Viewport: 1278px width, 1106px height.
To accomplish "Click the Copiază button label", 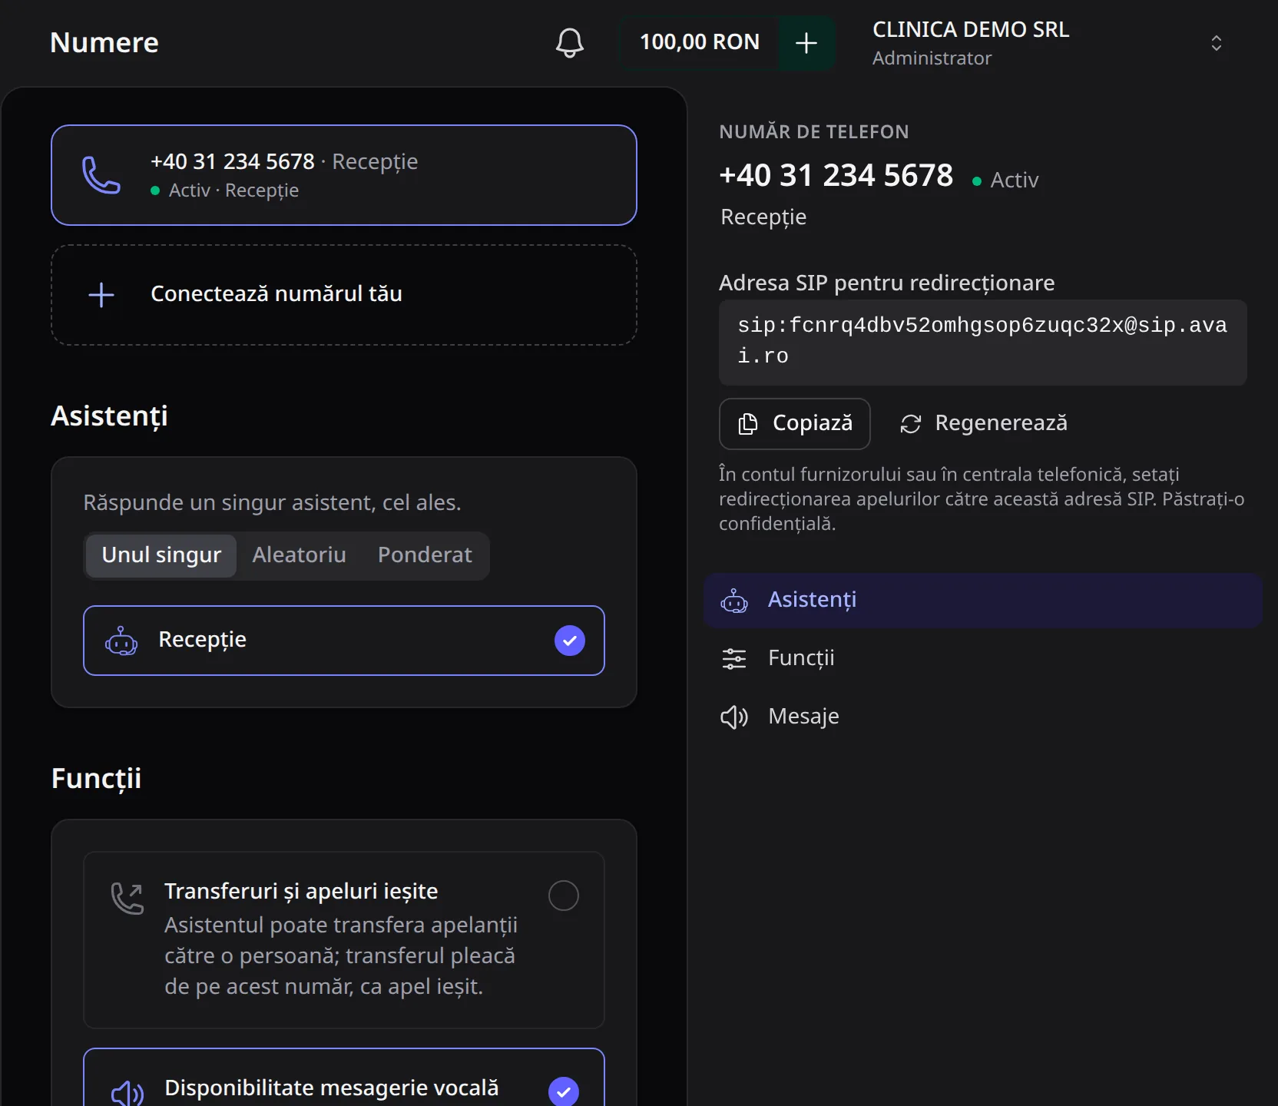I will click(813, 423).
